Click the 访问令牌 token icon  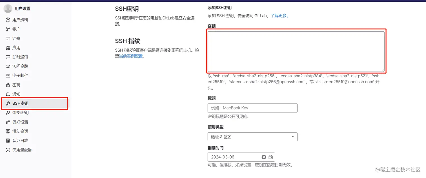[x=8, y=66]
